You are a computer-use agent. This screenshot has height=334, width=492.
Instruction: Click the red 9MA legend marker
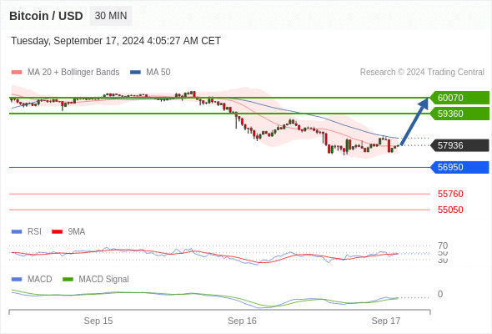coord(57,232)
